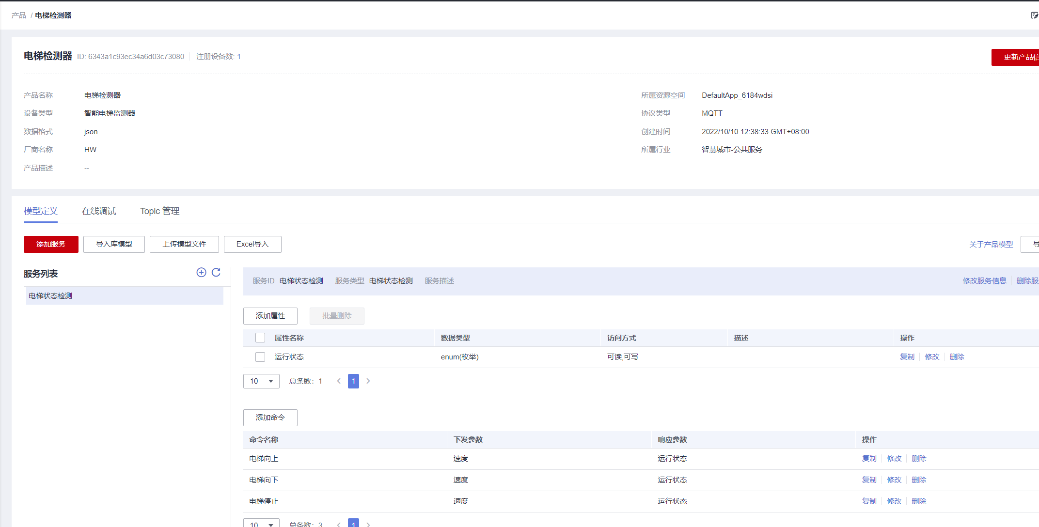The height and width of the screenshot is (527, 1039).
Task: Go to next page of properties
Action: click(368, 381)
